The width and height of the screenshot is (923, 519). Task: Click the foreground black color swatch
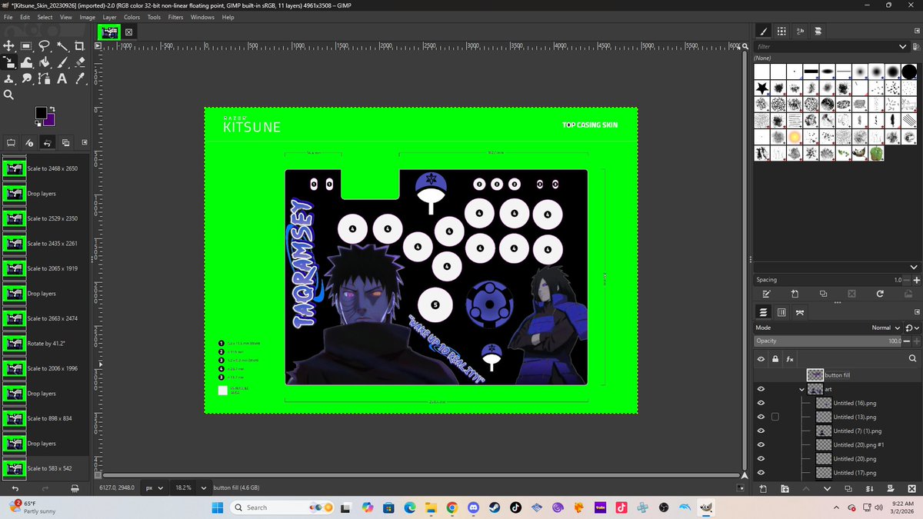[x=40, y=113]
